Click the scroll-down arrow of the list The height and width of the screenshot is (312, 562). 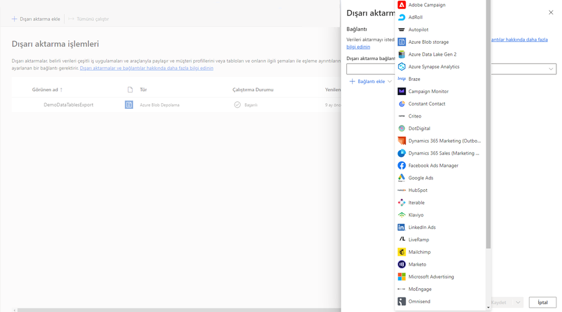pyautogui.click(x=488, y=308)
